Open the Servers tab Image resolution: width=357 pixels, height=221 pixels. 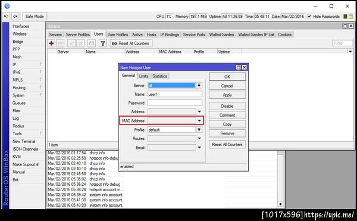(55, 35)
